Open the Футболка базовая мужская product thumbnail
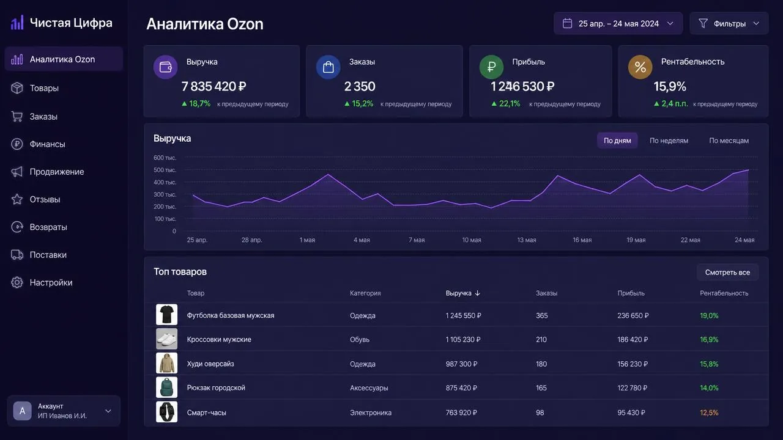Viewport: 783px width, 440px height. pos(166,315)
